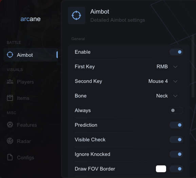
Task: Turn on the Always toggle
Action: tap(176, 110)
